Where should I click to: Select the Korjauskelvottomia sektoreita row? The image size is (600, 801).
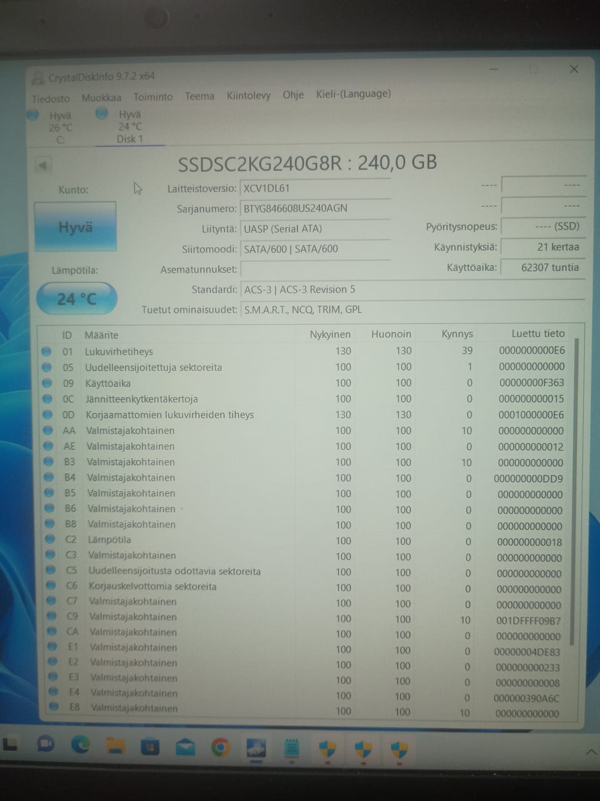306,587
